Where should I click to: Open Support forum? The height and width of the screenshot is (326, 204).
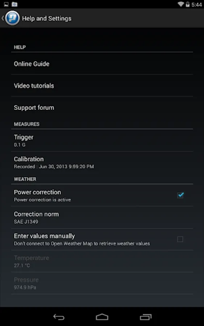click(102, 108)
